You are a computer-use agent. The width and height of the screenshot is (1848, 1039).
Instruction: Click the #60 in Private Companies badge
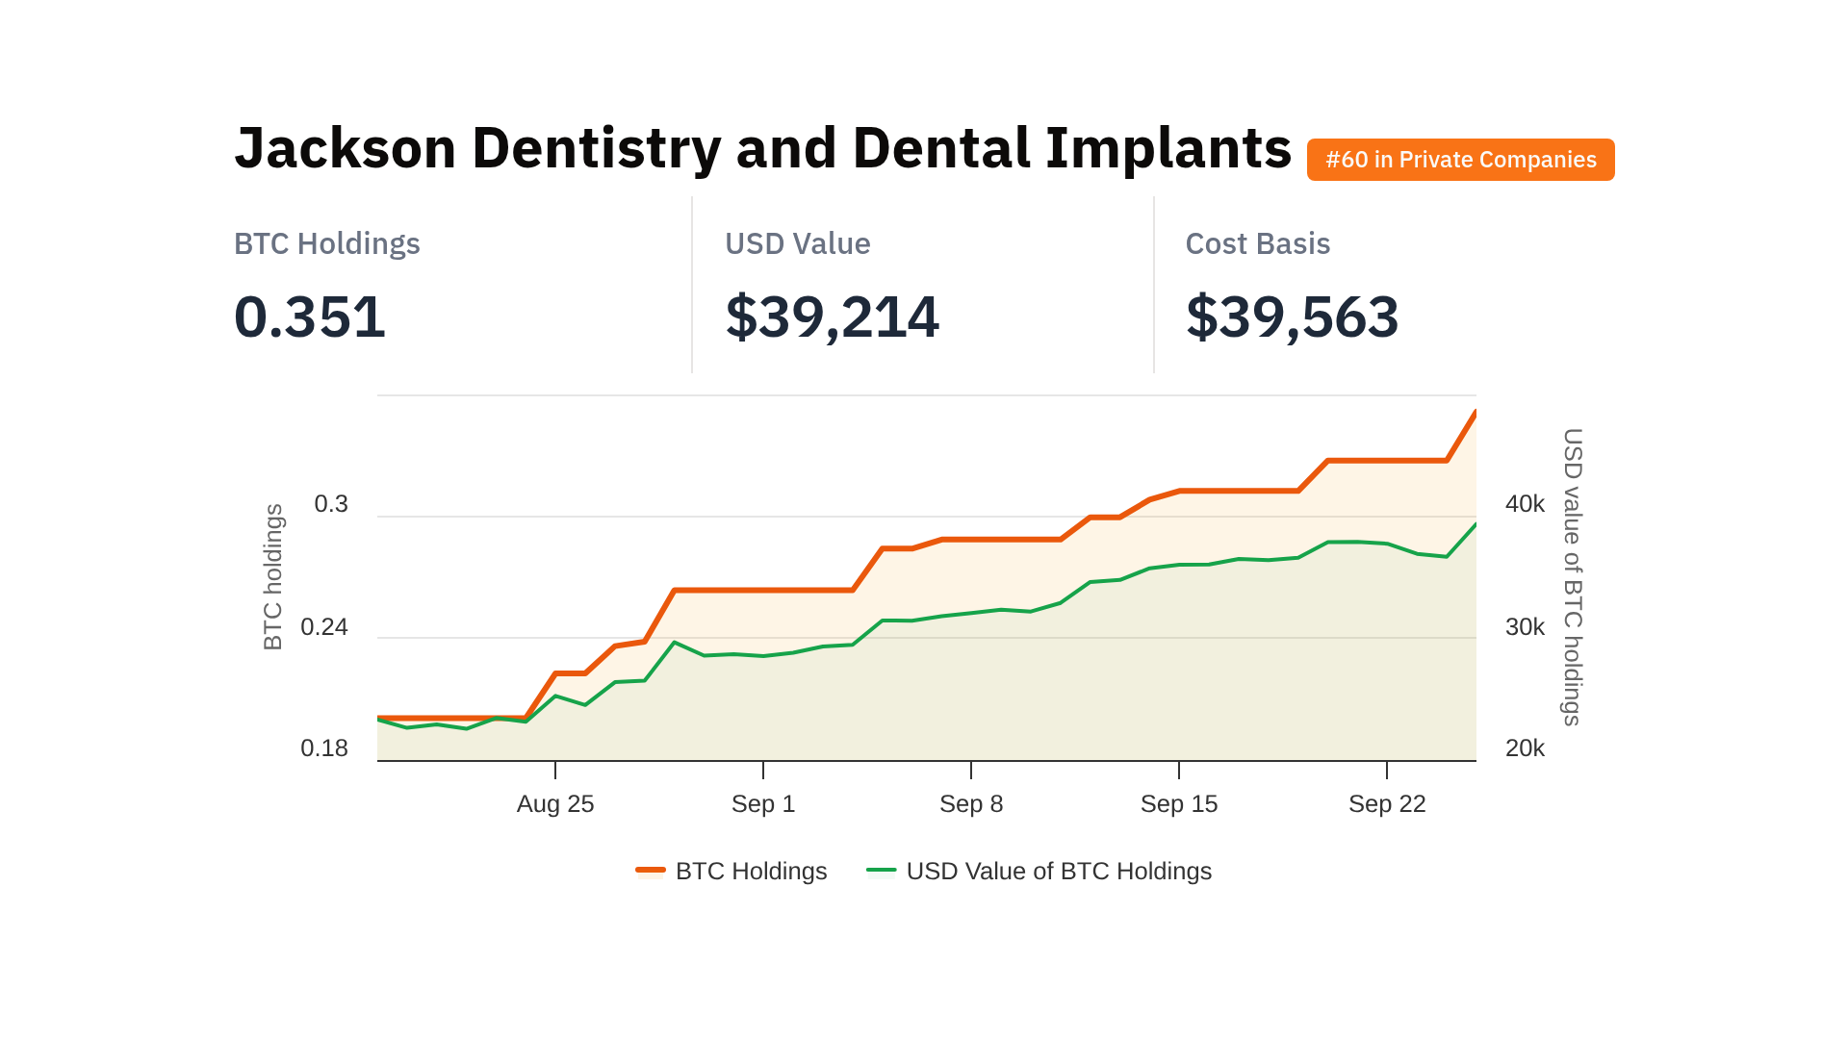[x=1460, y=160]
